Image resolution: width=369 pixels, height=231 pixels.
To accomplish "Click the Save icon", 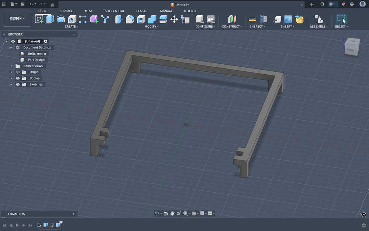I will [23, 4].
